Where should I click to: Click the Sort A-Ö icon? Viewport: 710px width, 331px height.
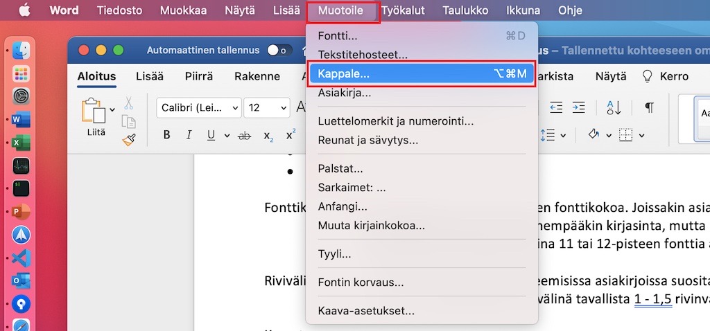[x=614, y=107]
